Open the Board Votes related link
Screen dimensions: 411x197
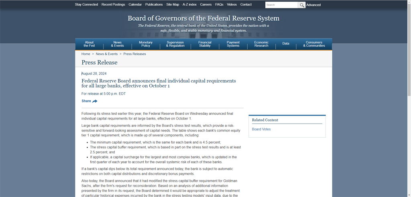(261, 129)
